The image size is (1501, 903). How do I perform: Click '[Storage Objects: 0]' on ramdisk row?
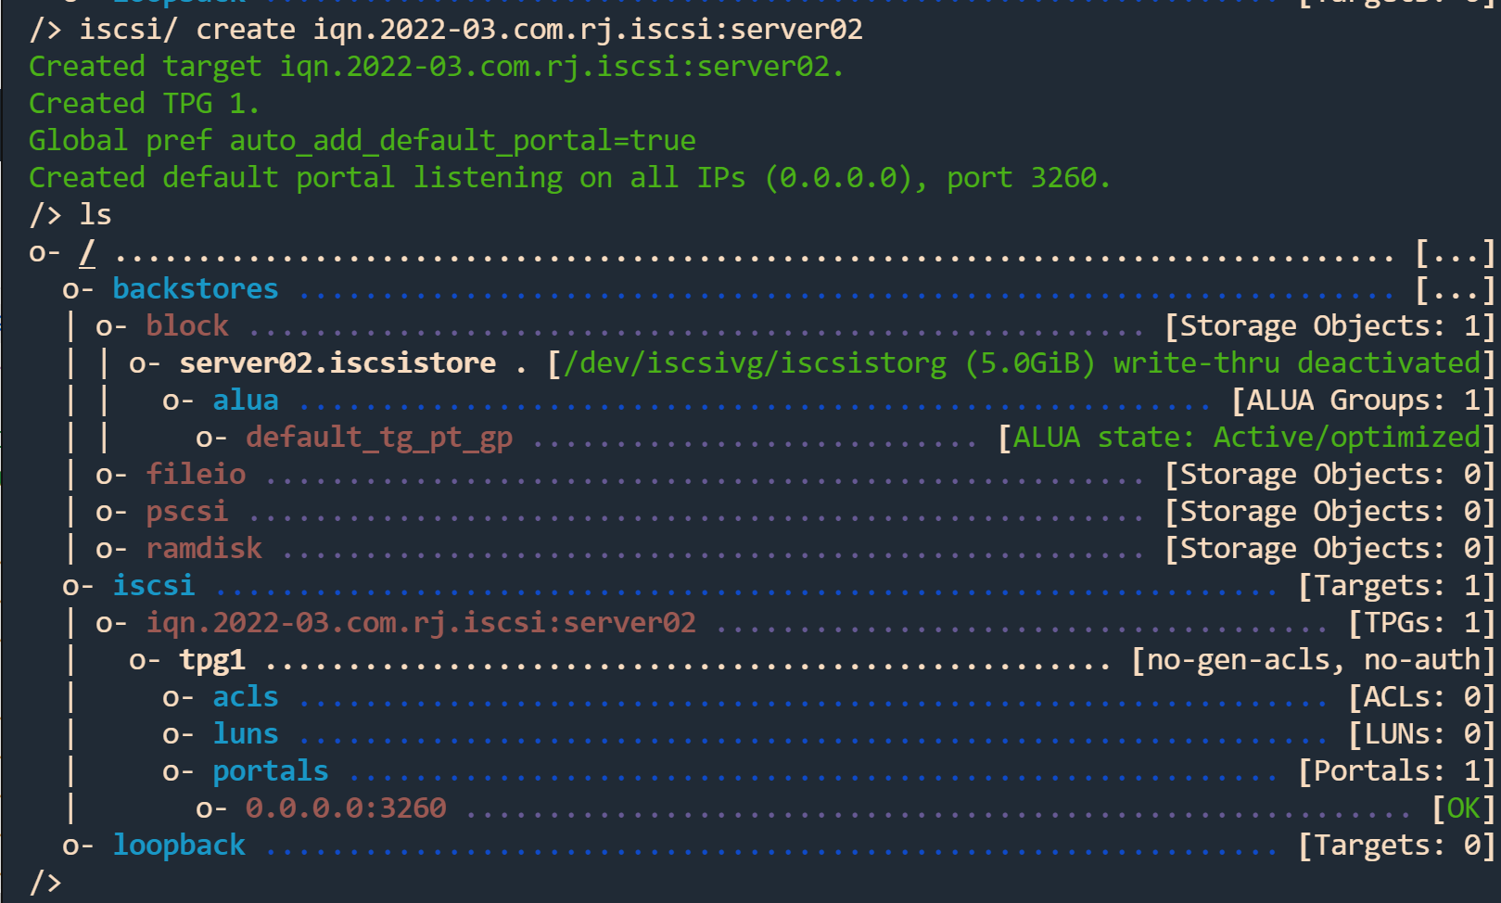[x=1330, y=549]
